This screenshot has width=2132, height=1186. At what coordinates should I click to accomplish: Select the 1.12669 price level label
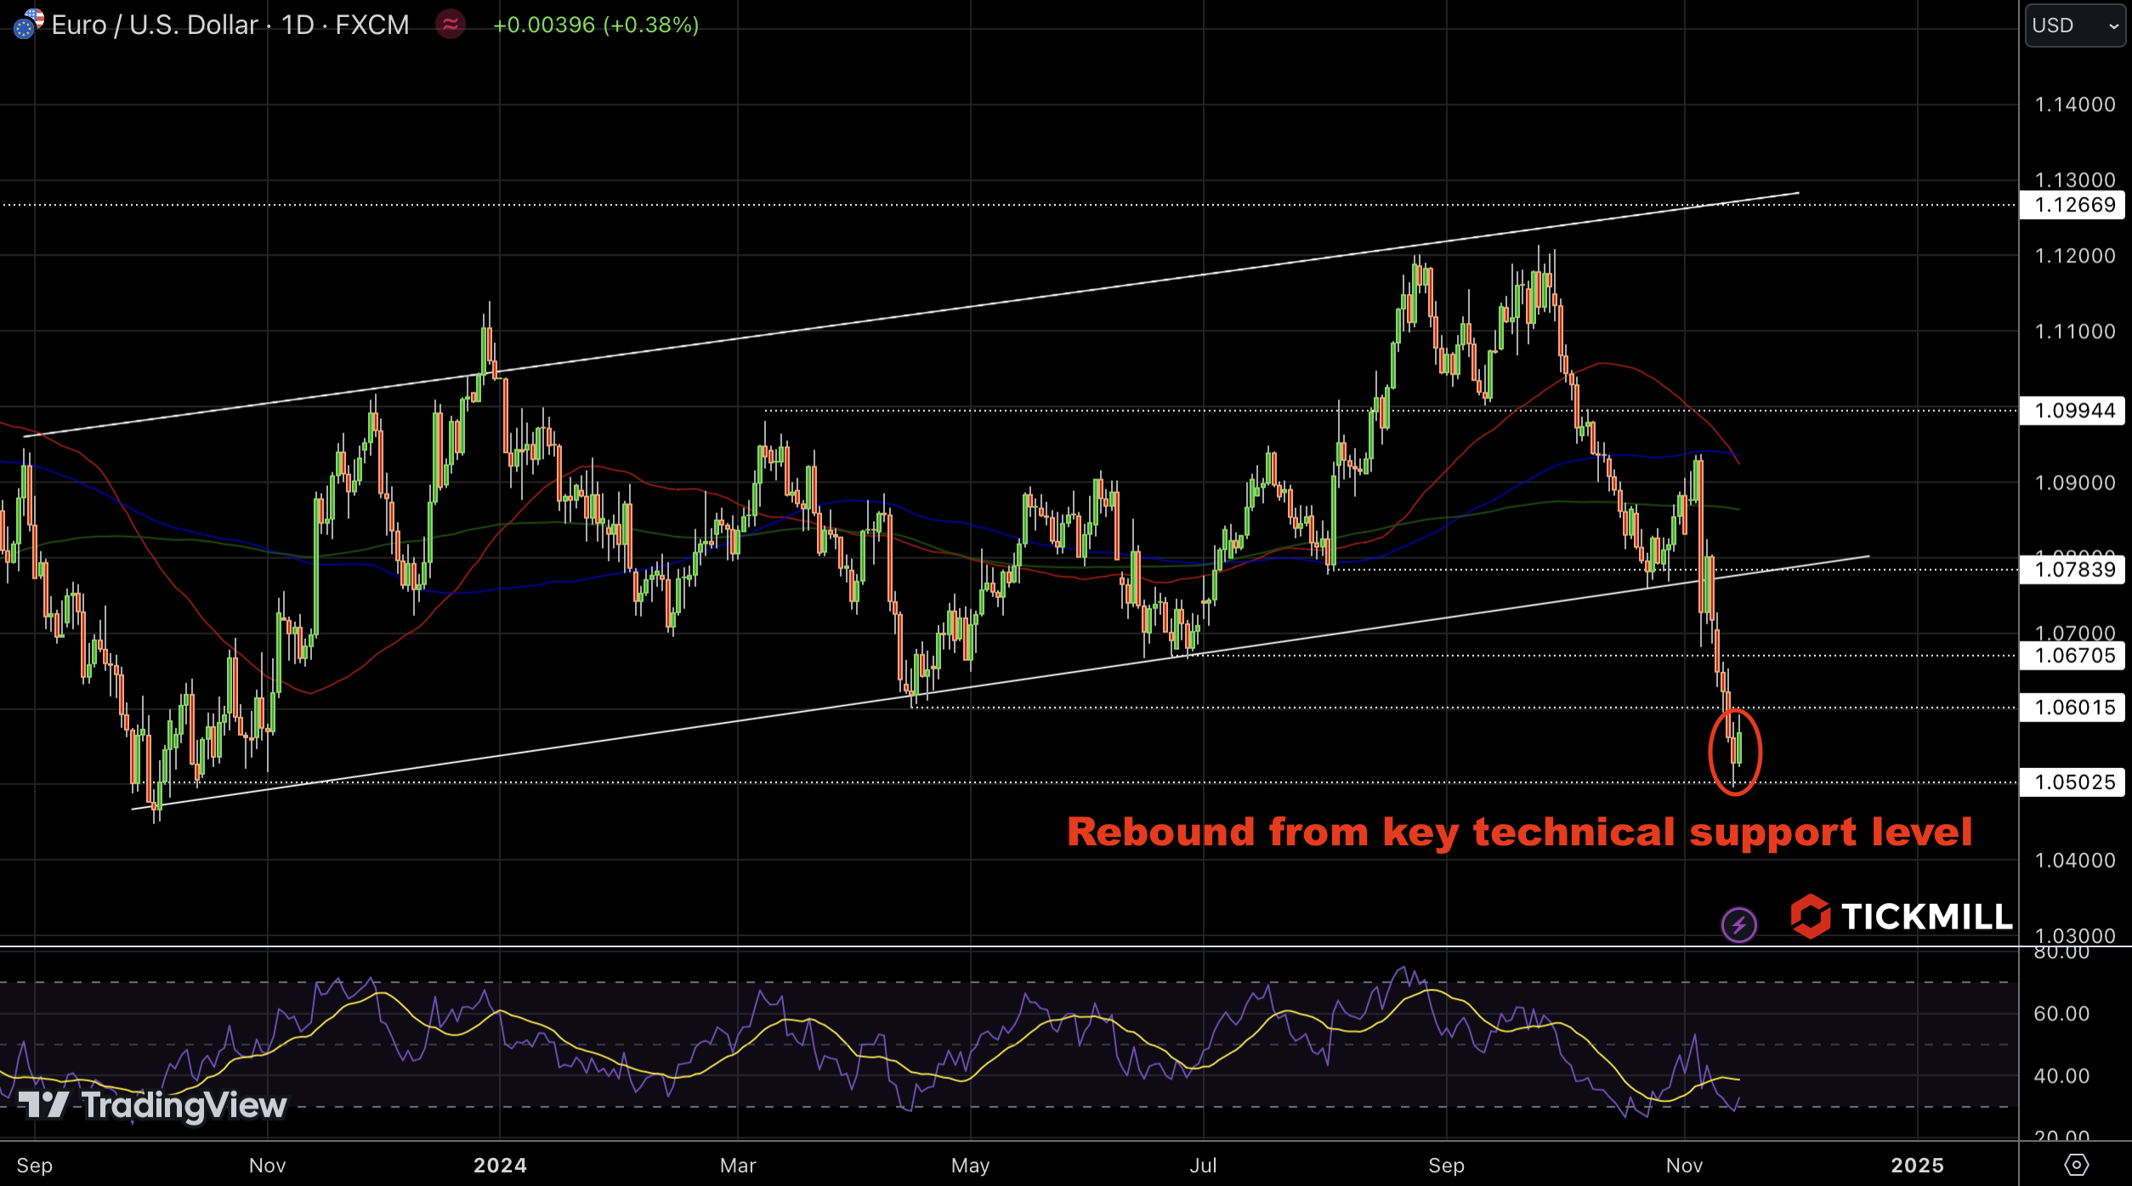(x=2072, y=205)
